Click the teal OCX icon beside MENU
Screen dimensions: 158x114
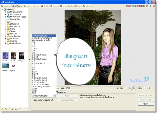134,6
